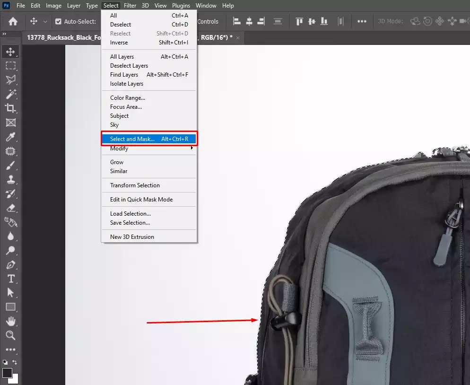This screenshot has height=385, width=470.
Task: Select the Brush tool
Action: (10, 165)
